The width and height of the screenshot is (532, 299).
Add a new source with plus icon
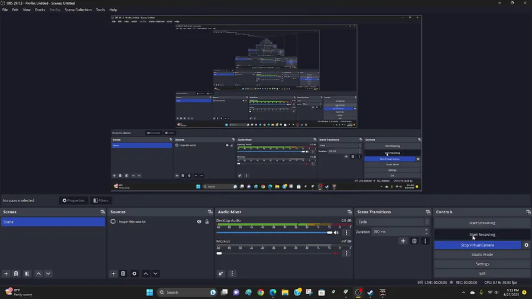[x=113, y=274]
